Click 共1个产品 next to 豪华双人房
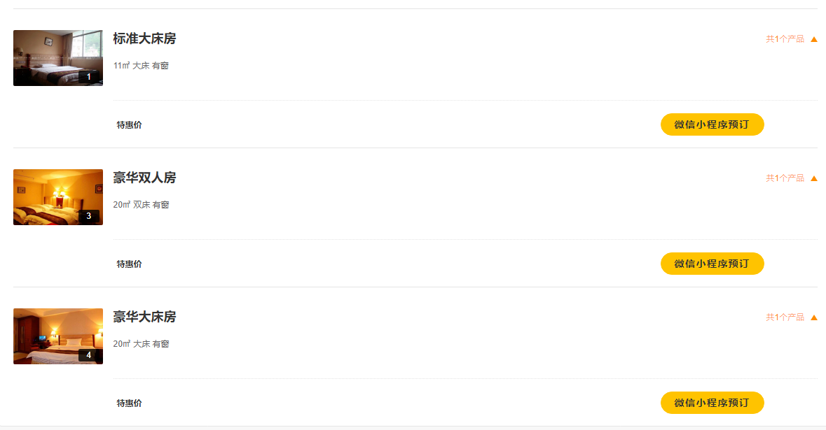This screenshot has height=430, width=826. click(x=785, y=178)
